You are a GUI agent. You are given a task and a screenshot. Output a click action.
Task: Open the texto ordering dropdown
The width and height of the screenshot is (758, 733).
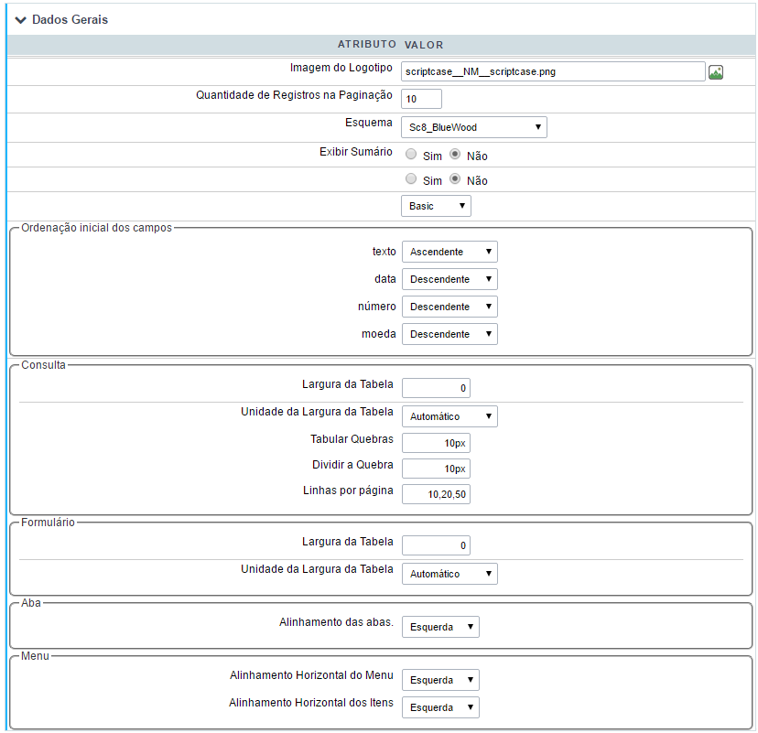point(449,252)
